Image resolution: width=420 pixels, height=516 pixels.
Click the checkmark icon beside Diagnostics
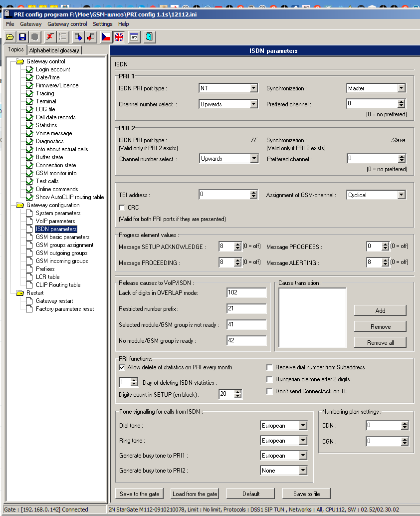click(29, 142)
